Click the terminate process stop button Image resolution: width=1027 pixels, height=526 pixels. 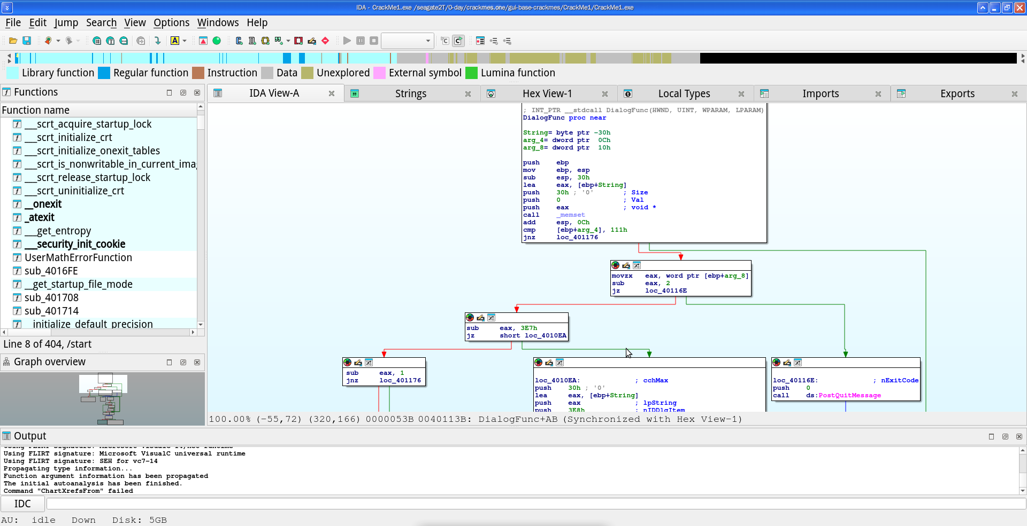point(374,41)
